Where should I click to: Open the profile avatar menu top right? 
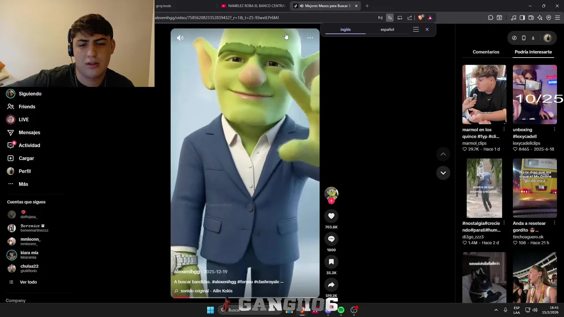(x=548, y=38)
